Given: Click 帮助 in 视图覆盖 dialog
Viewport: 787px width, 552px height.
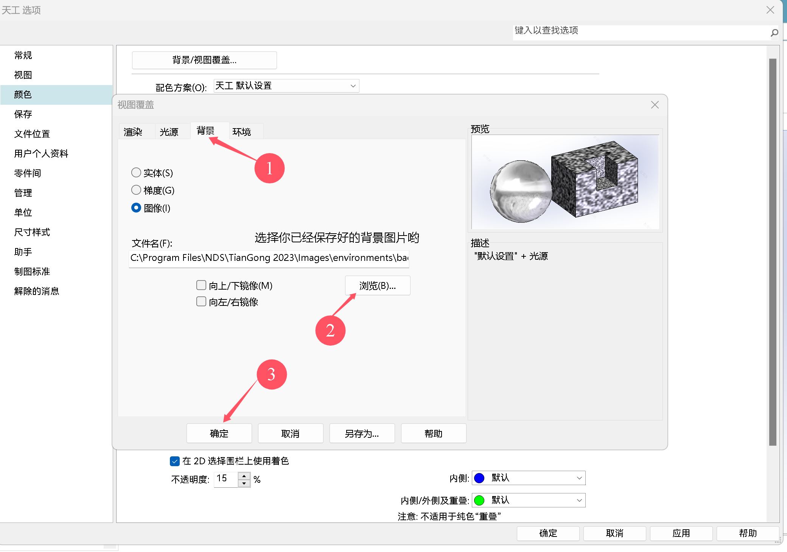Looking at the screenshot, I should (434, 433).
